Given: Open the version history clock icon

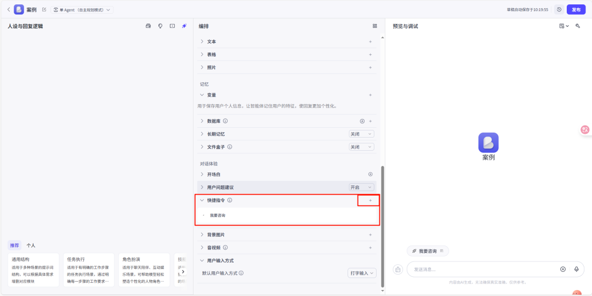Looking at the screenshot, I should pos(559,9).
